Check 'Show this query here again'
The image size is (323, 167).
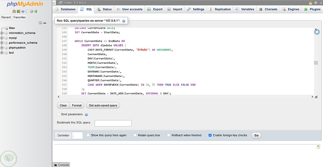[x=88, y=135]
